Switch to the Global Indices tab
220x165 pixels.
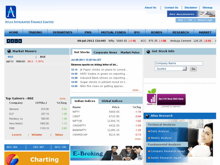pyautogui.click(x=112, y=101)
